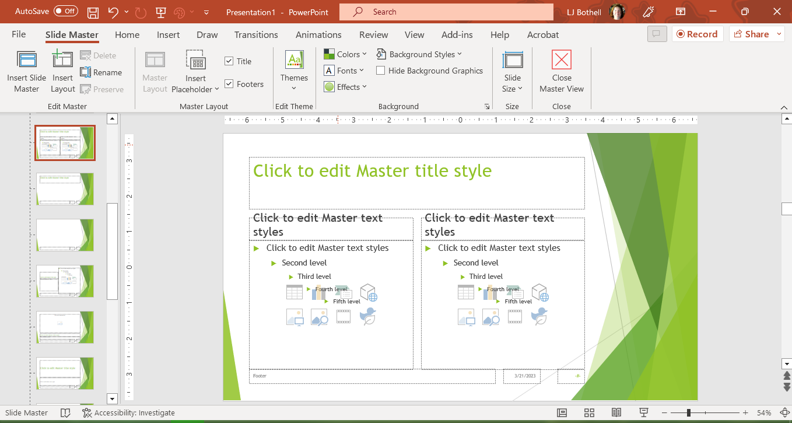Uncheck the Title checkbox
Screen dimensions: 792x423
pos(229,61)
